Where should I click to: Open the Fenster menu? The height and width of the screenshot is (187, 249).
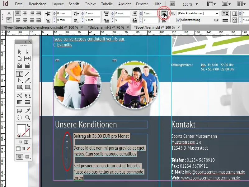click(x=142, y=4)
